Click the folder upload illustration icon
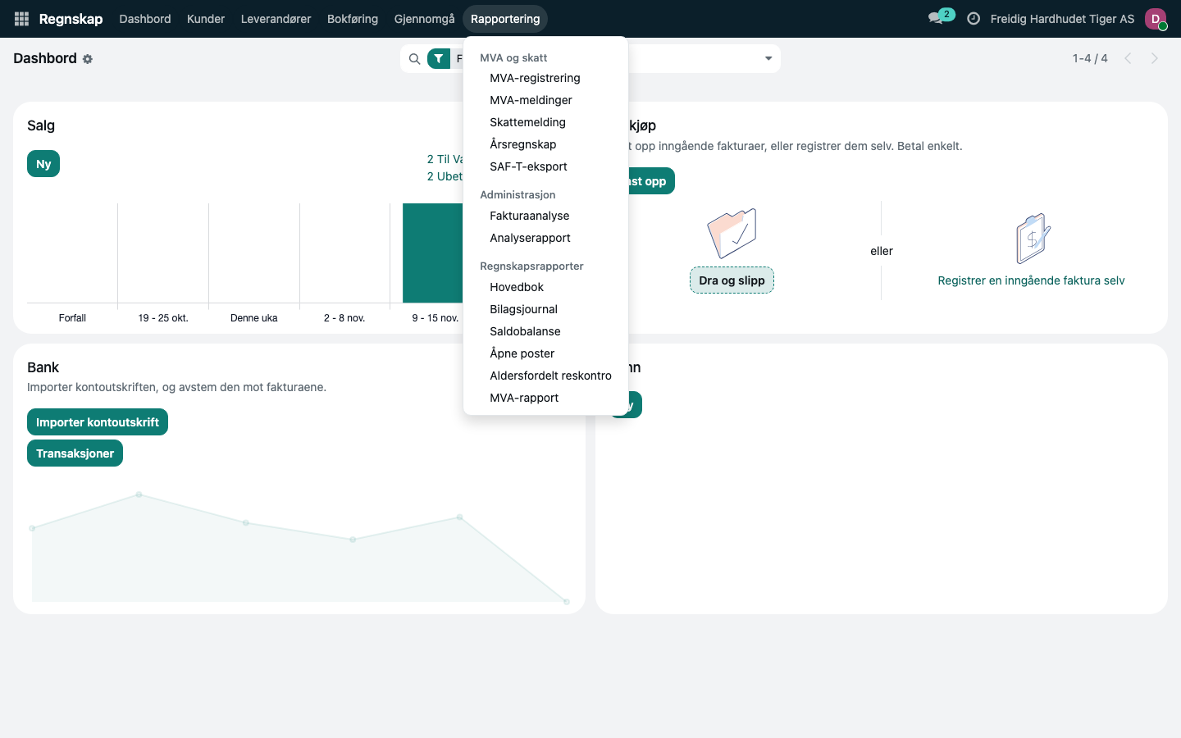 tap(732, 233)
